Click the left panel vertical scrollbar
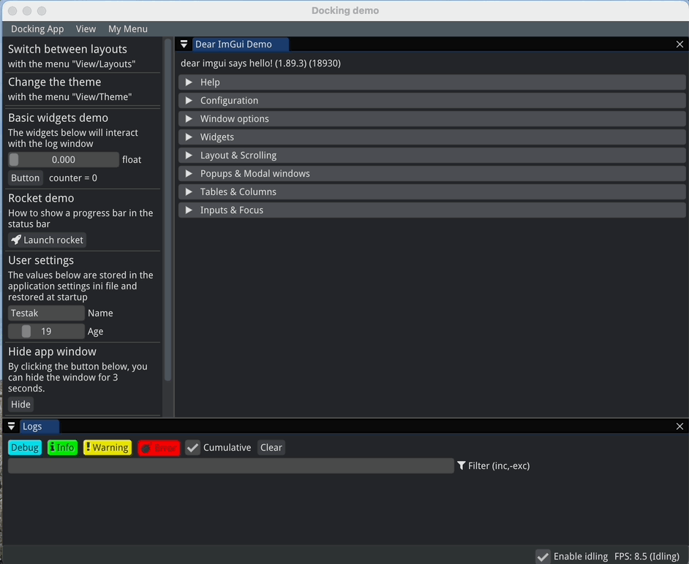This screenshot has width=689, height=564. (167, 210)
